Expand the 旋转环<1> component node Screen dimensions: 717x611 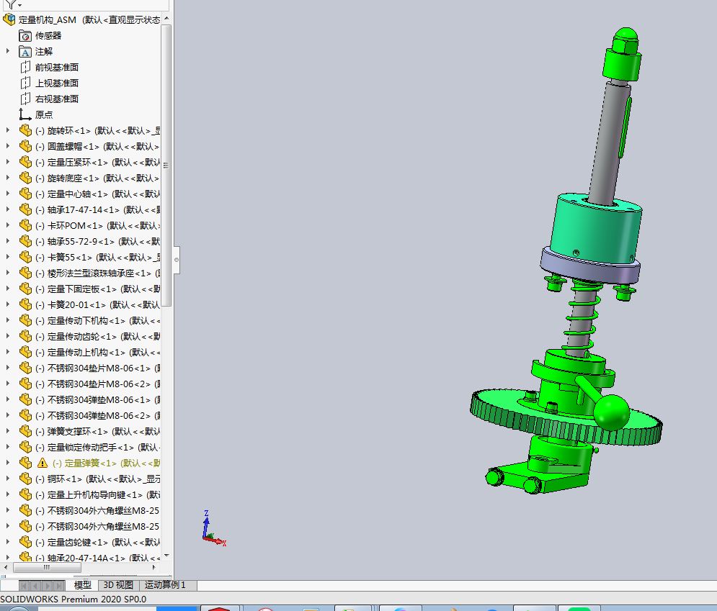click(x=7, y=130)
